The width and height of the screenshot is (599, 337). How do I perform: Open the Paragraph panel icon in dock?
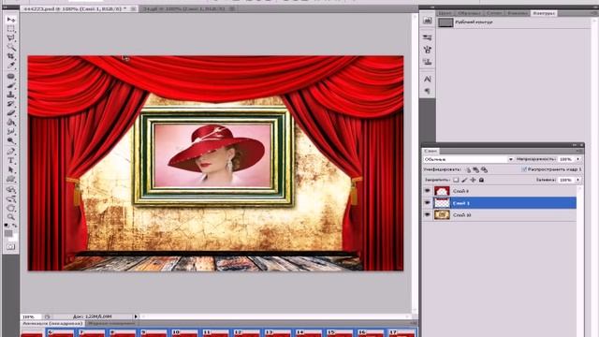[428, 91]
